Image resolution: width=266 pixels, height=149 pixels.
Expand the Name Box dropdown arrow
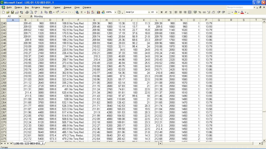pyautogui.click(x=20, y=16)
